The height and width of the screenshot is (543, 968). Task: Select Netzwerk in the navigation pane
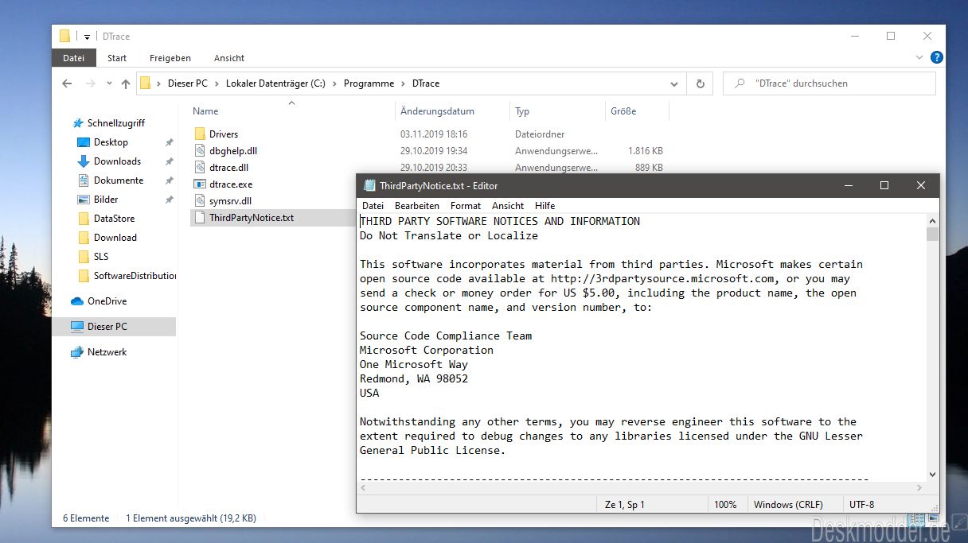pos(107,352)
